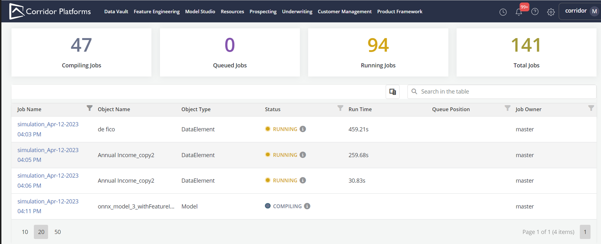601x244 pixels.
Task: Open the notifications bell
Action: [x=519, y=12]
